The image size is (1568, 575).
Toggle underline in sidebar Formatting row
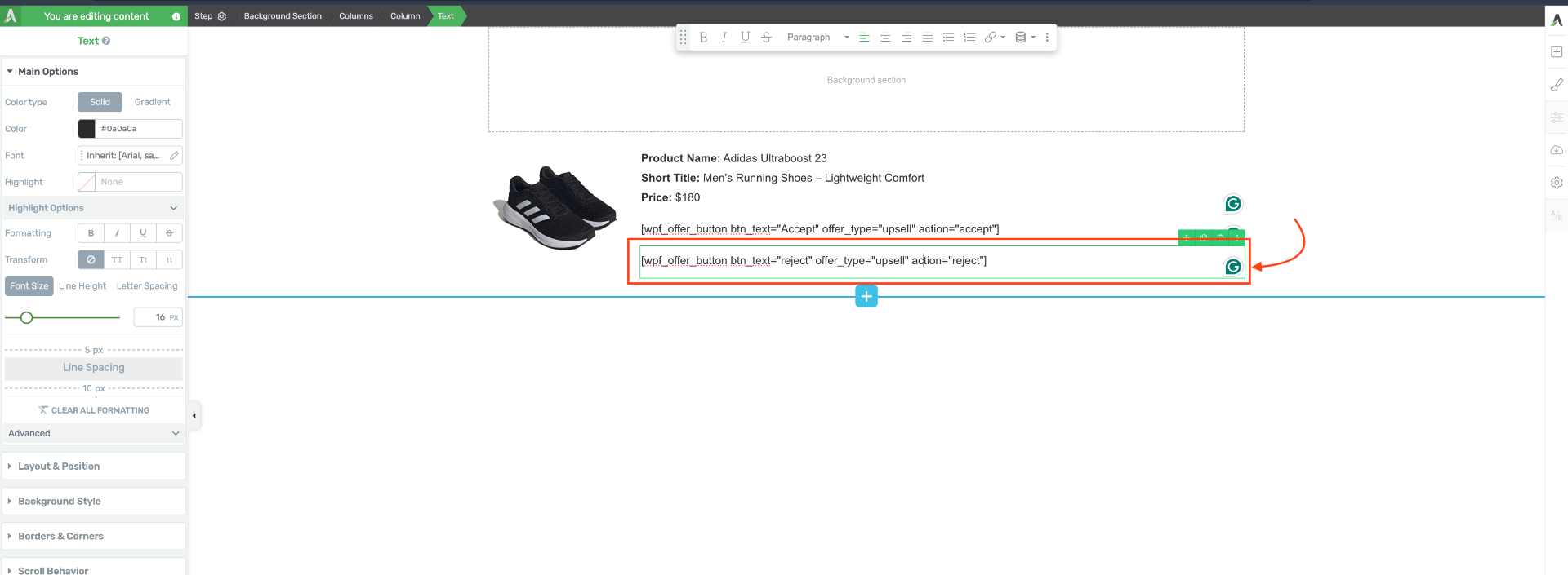point(143,233)
